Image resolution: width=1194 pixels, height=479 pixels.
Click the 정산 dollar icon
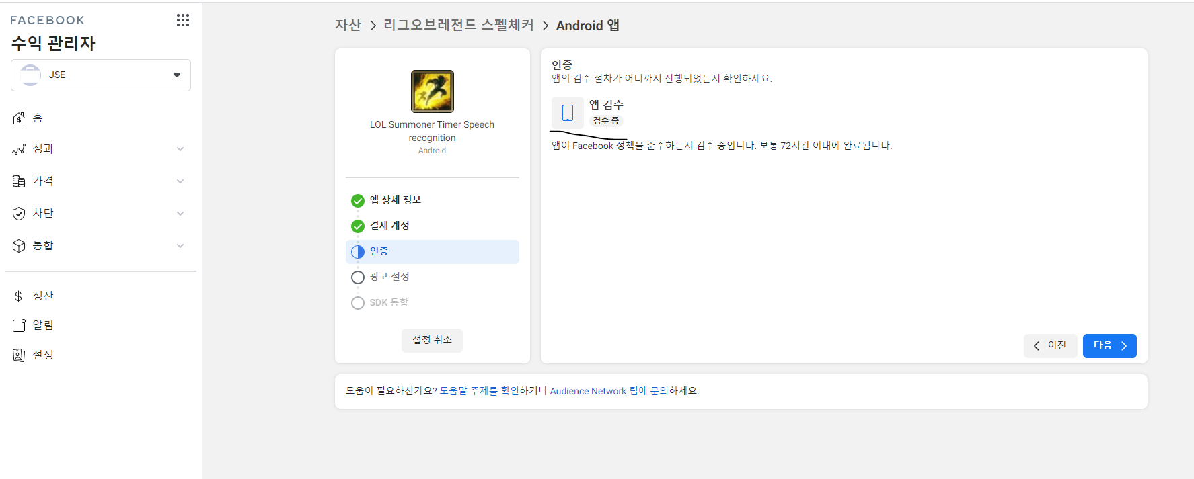pyautogui.click(x=19, y=296)
